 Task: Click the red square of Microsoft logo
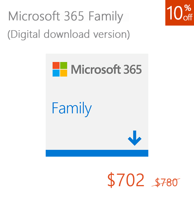pyautogui.click(x=56, y=65)
